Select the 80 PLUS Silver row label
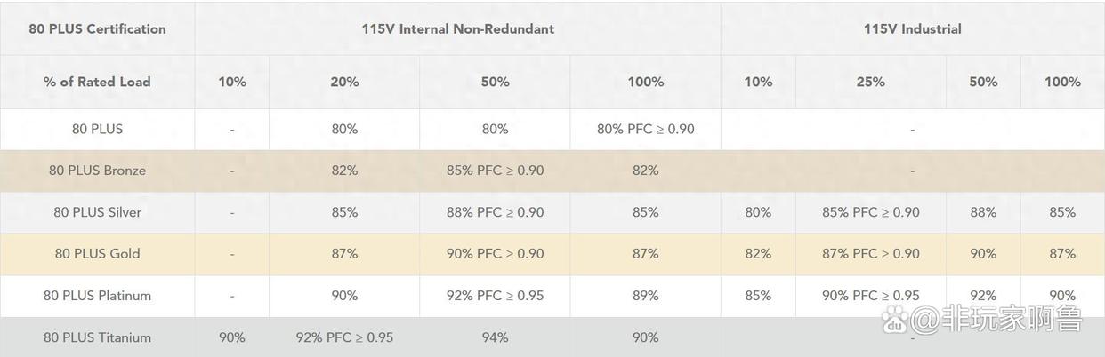The height and width of the screenshot is (357, 1105). pos(97,212)
